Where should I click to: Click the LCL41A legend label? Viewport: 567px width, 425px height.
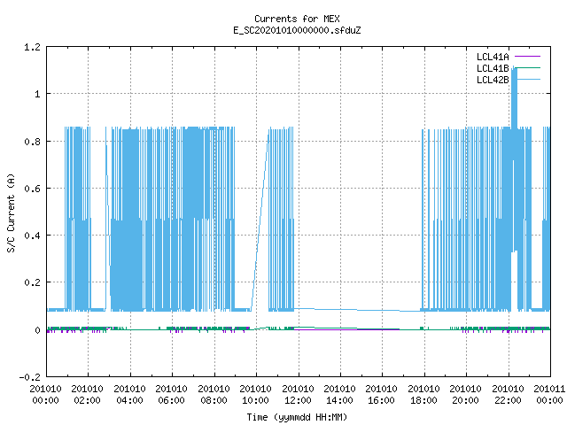pos(493,57)
